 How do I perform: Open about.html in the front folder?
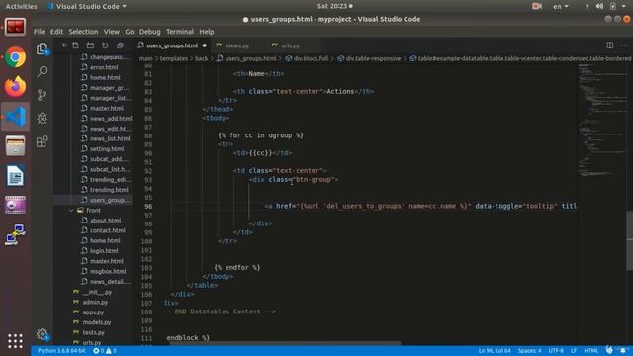tap(106, 221)
